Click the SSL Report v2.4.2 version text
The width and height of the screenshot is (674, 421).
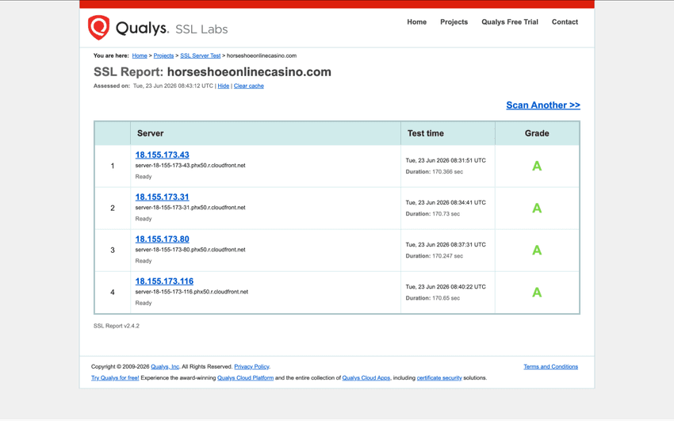[x=117, y=326]
